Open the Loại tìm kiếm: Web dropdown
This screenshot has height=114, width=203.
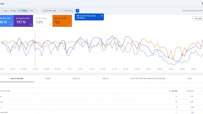(50, 11)
